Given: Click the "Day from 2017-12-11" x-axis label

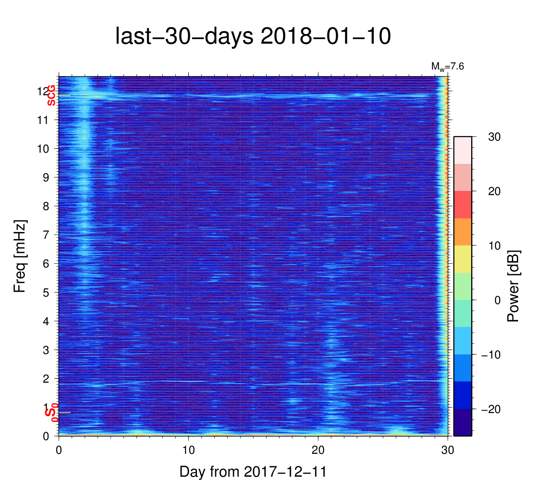Looking at the screenshot, I should [253, 472].
